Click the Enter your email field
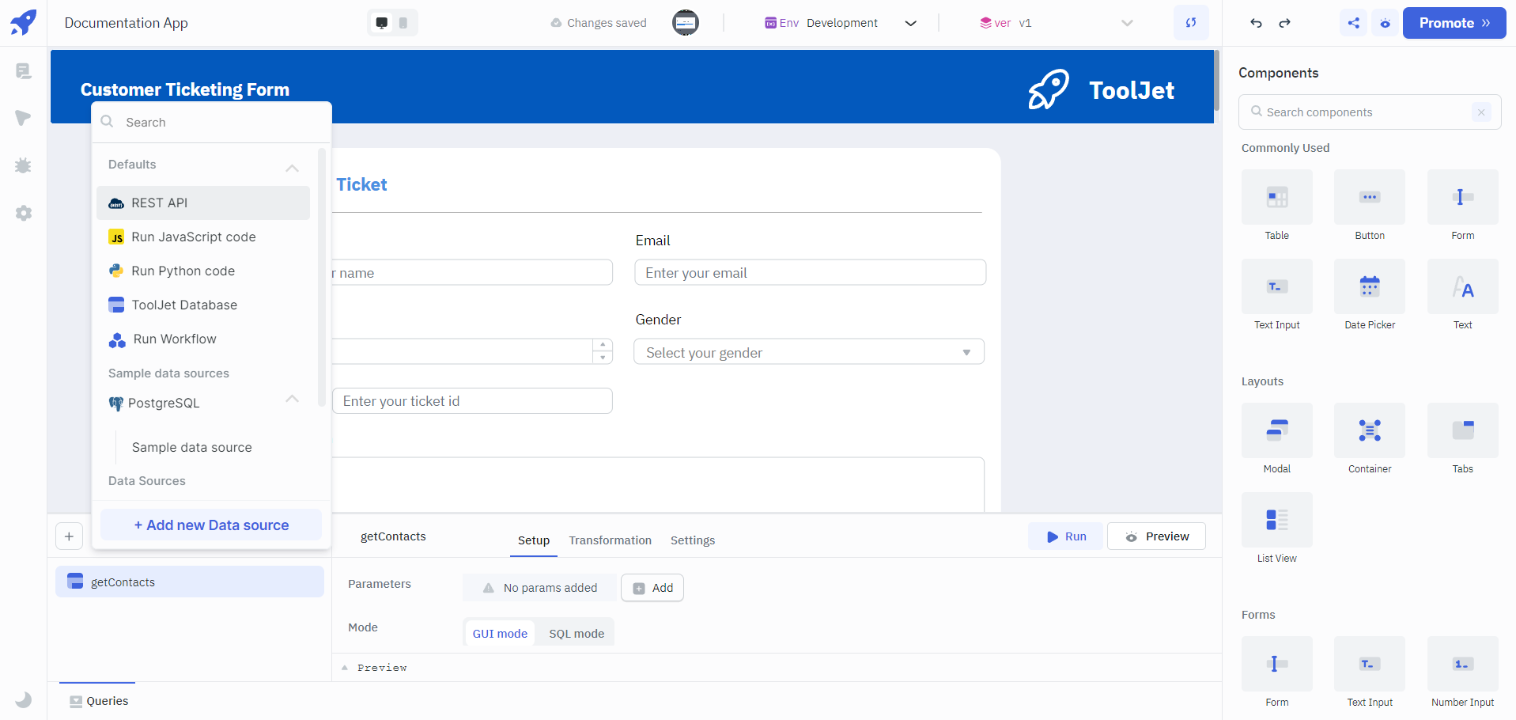 pos(810,272)
